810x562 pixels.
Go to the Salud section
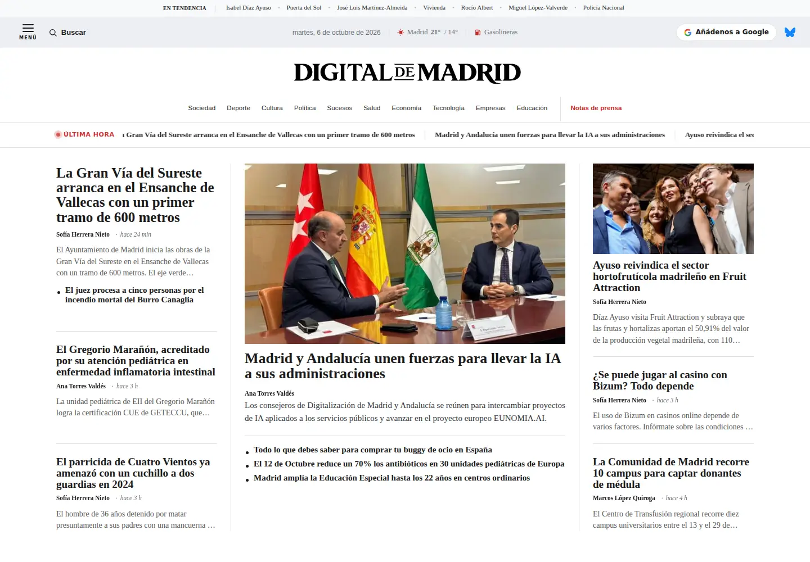(372, 108)
